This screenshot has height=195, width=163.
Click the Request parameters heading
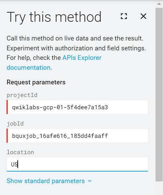tap(36, 82)
